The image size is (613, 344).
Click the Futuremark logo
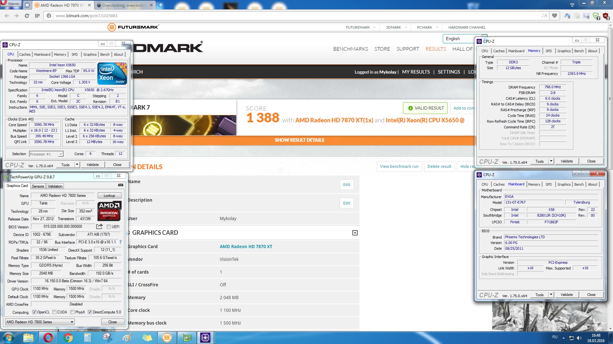133,27
